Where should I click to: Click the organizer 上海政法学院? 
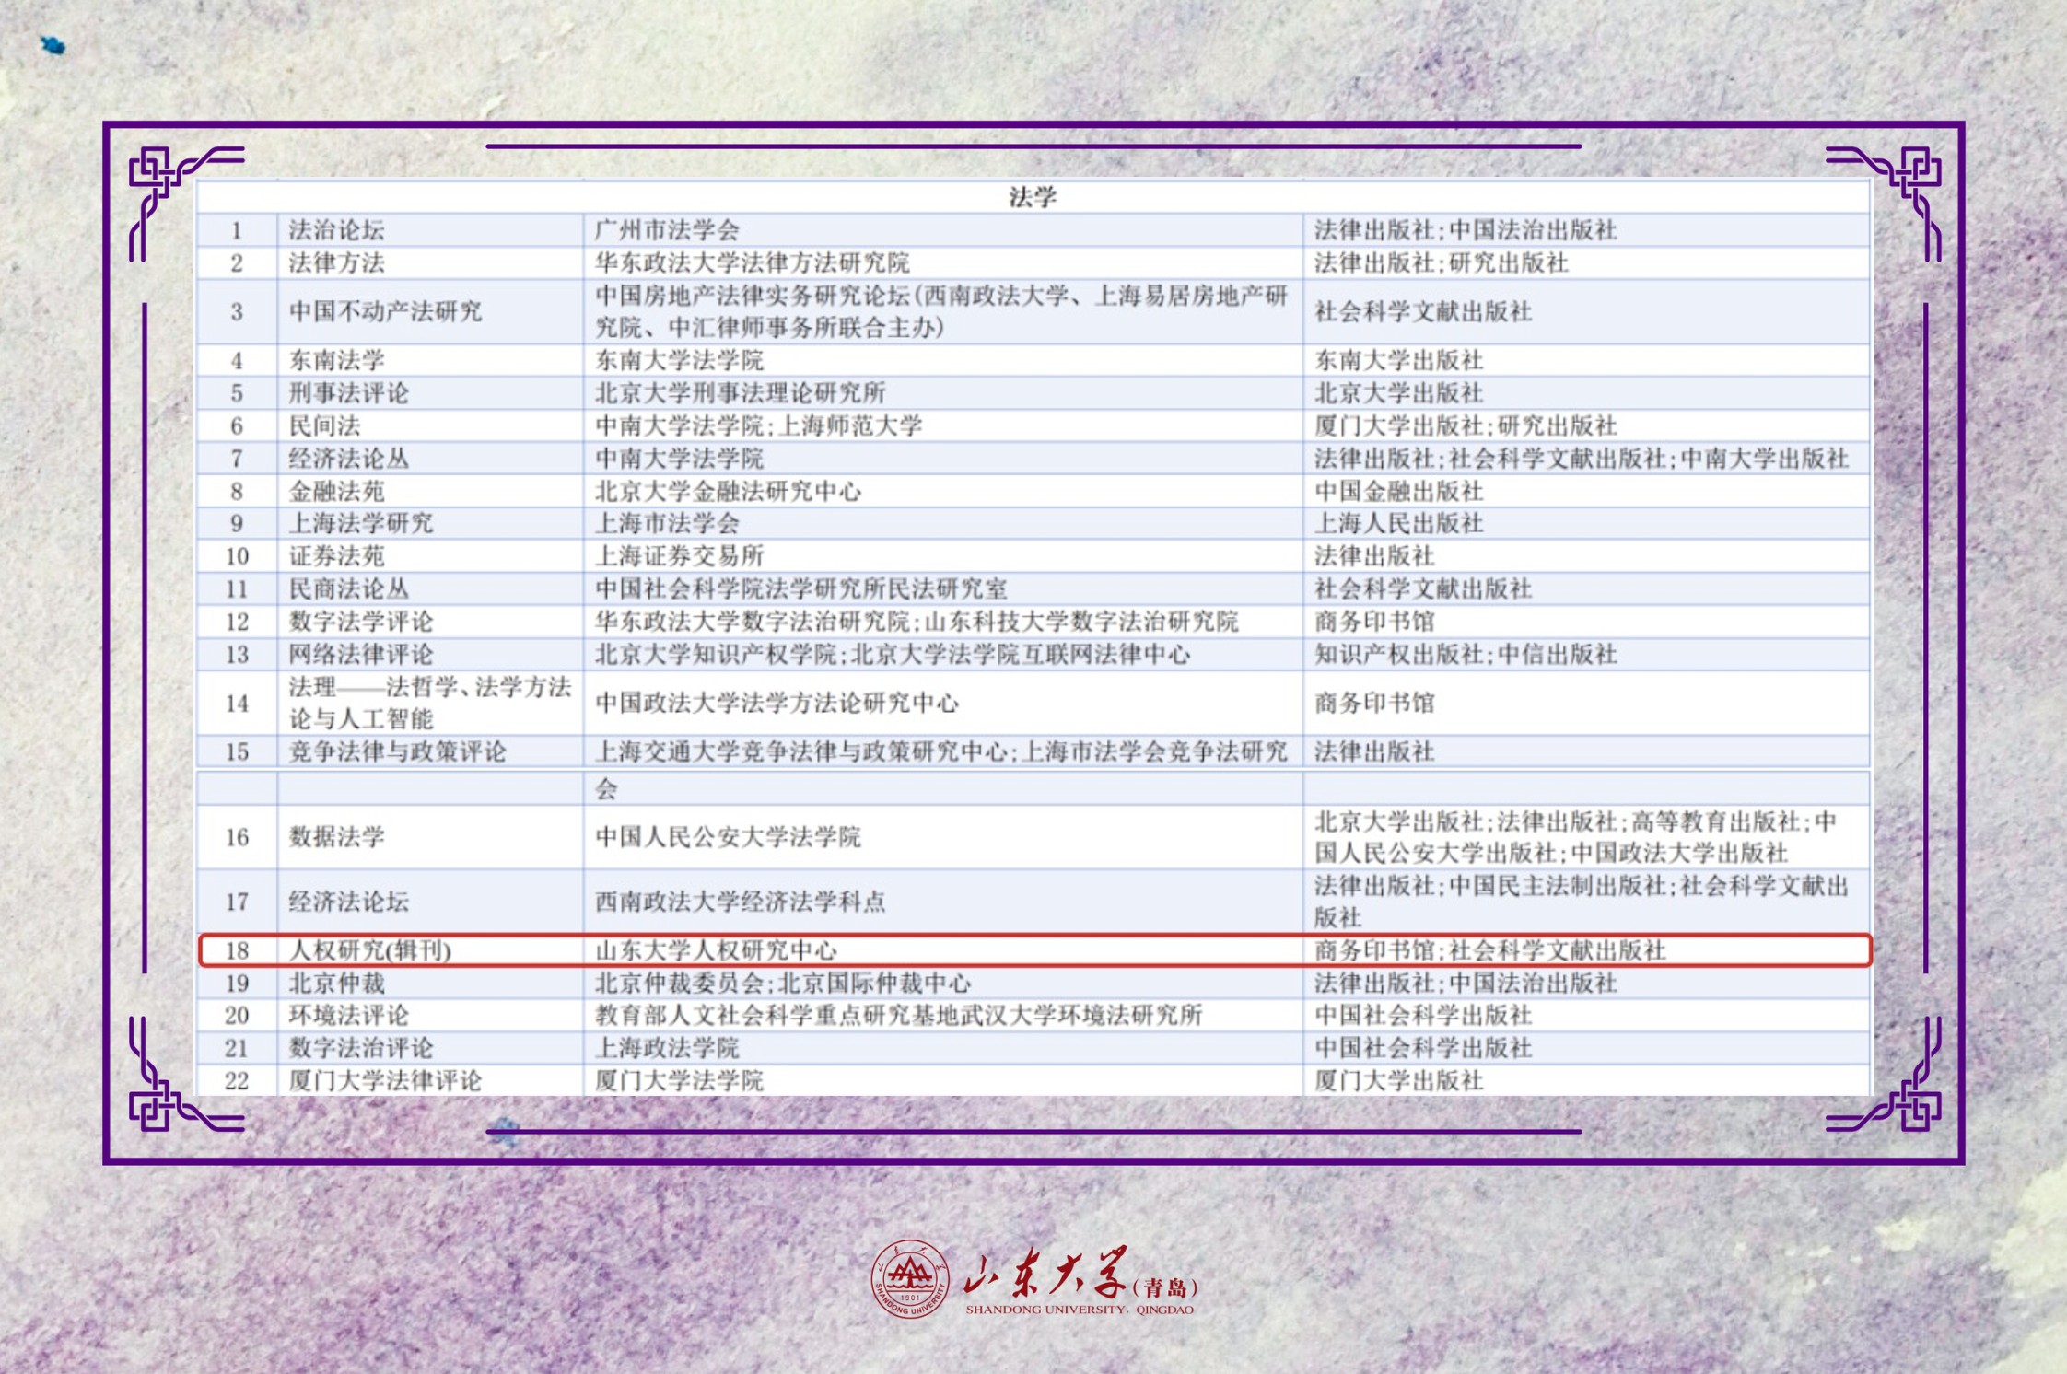(x=667, y=1047)
